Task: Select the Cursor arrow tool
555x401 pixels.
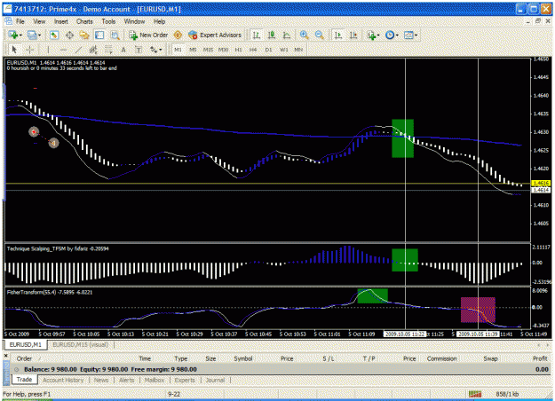Action: (14, 50)
